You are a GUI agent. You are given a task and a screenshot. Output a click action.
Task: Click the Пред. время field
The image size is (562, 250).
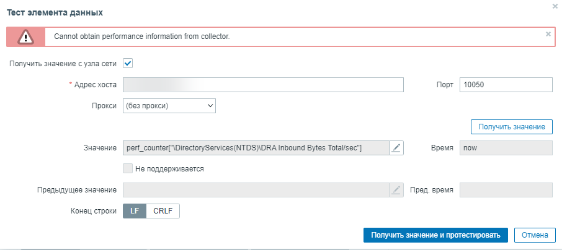pyautogui.click(x=506, y=190)
